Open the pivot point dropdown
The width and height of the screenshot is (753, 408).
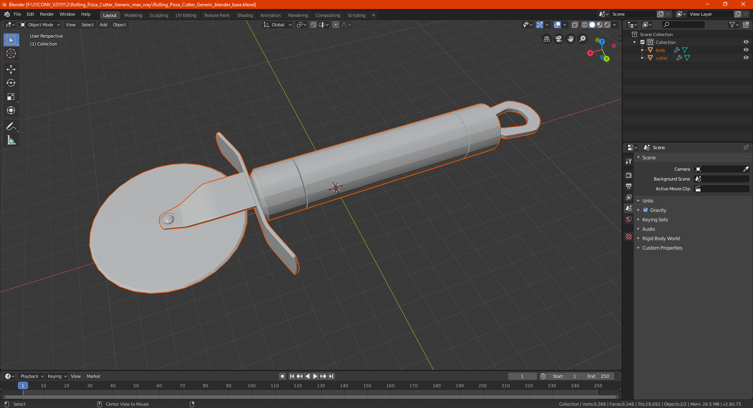301,25
